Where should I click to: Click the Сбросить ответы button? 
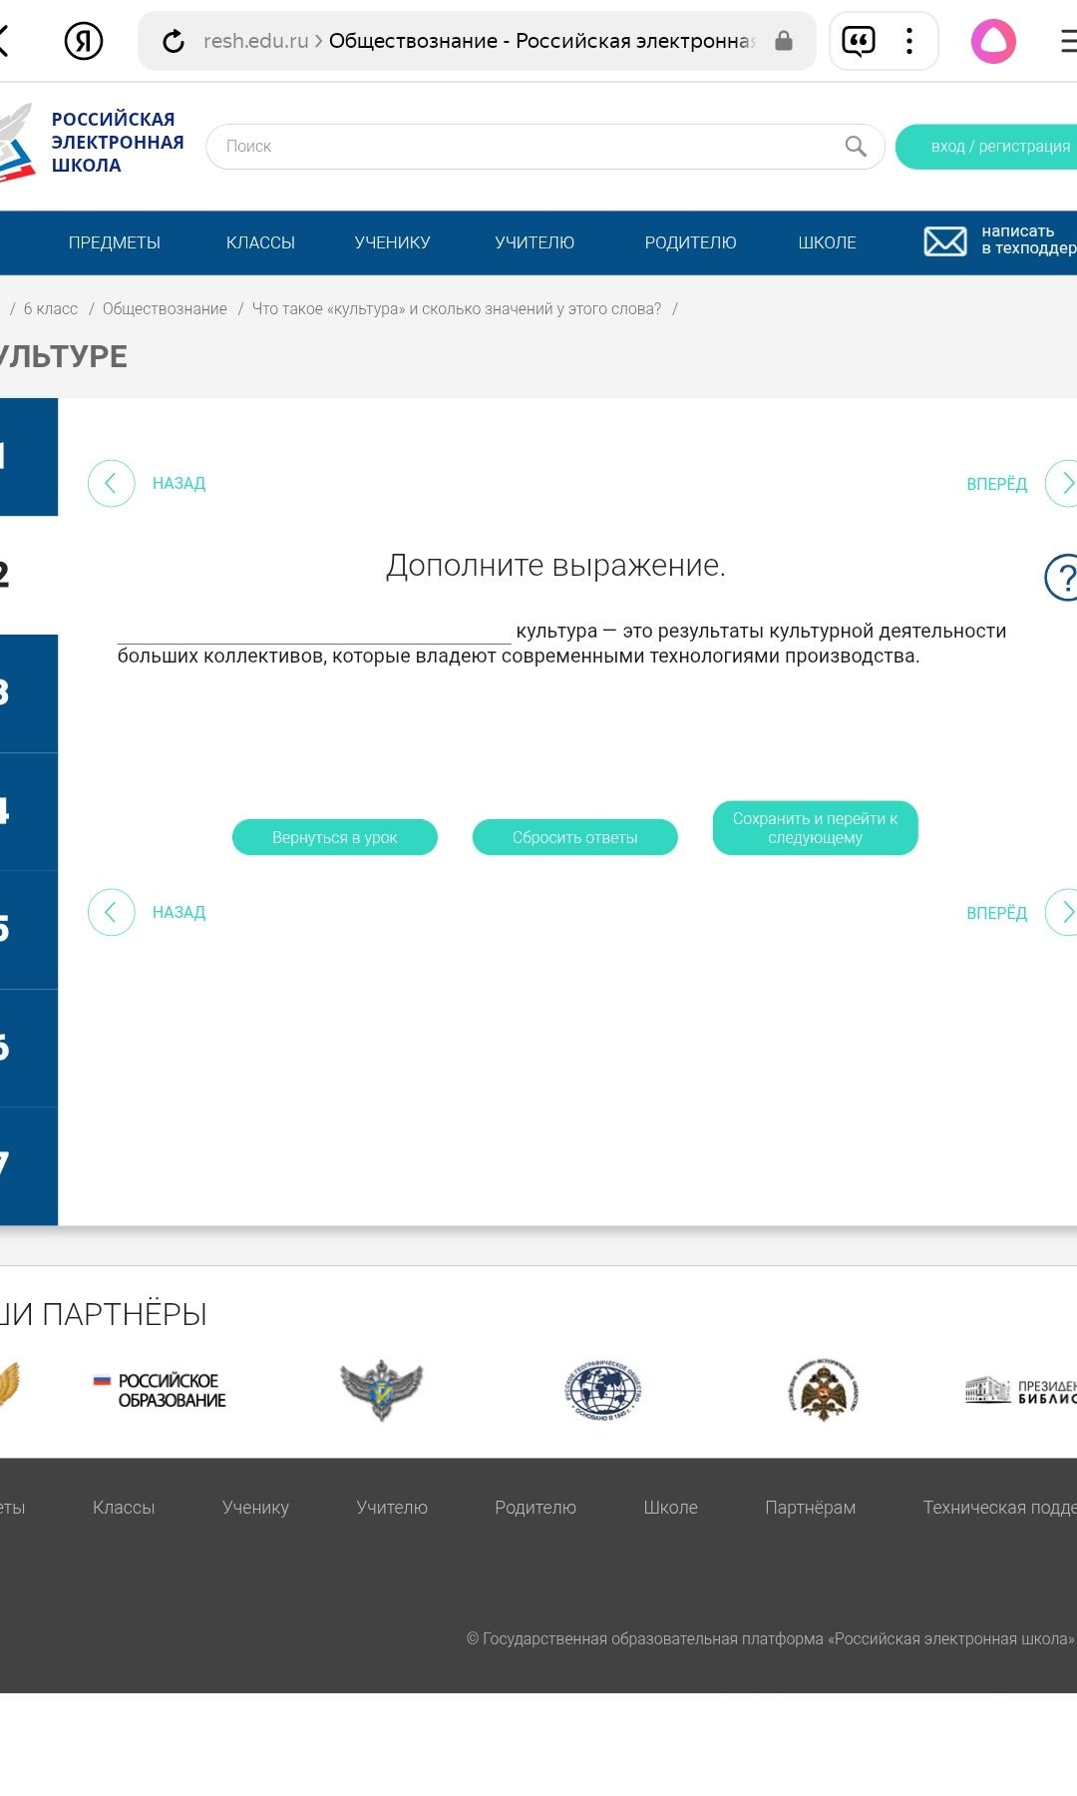click(x=575, y=837)
